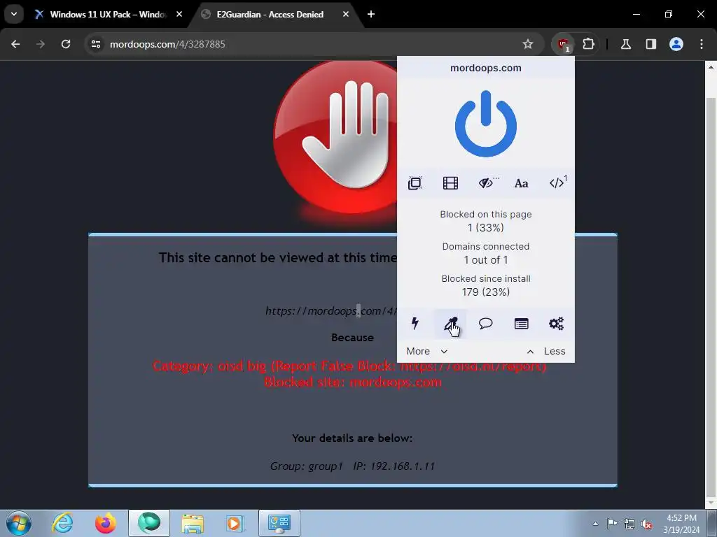
Task: Click Category oisd big report line
Action: point(349,366)
